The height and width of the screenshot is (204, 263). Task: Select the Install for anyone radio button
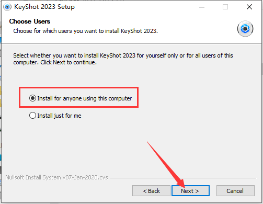coord(32,98)
